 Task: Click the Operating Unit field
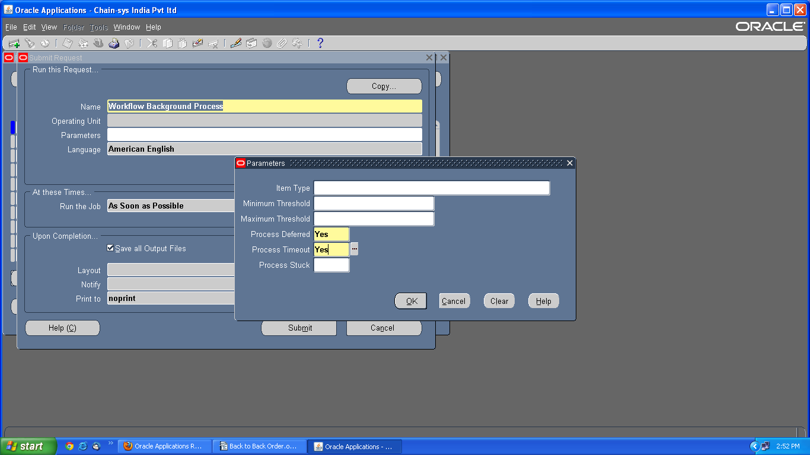[264, 120]
